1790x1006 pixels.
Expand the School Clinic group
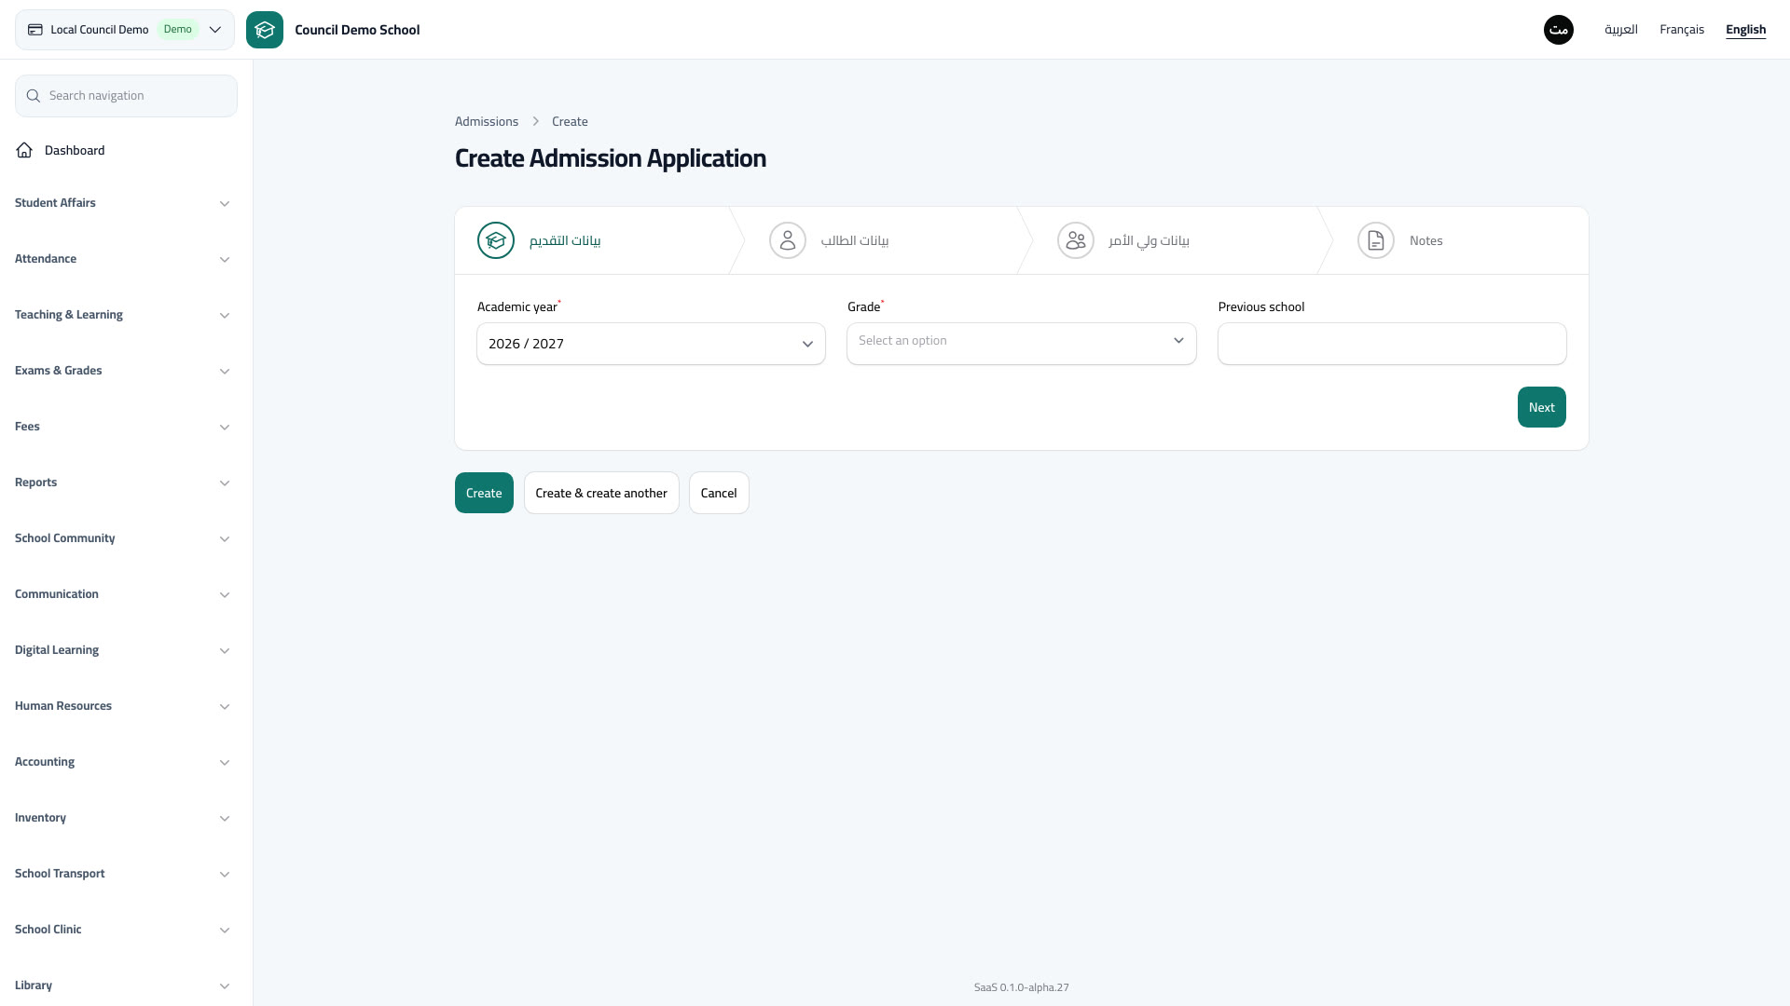(122, 930)
